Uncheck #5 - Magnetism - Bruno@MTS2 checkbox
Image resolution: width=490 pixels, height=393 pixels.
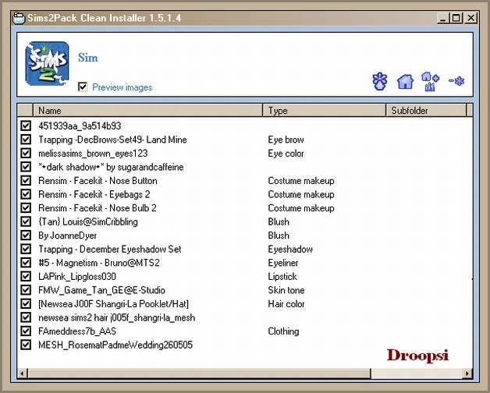click(x=26, y=263)
